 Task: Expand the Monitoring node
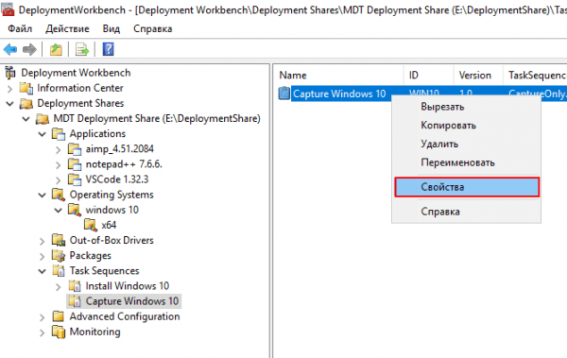pos(43,332)
